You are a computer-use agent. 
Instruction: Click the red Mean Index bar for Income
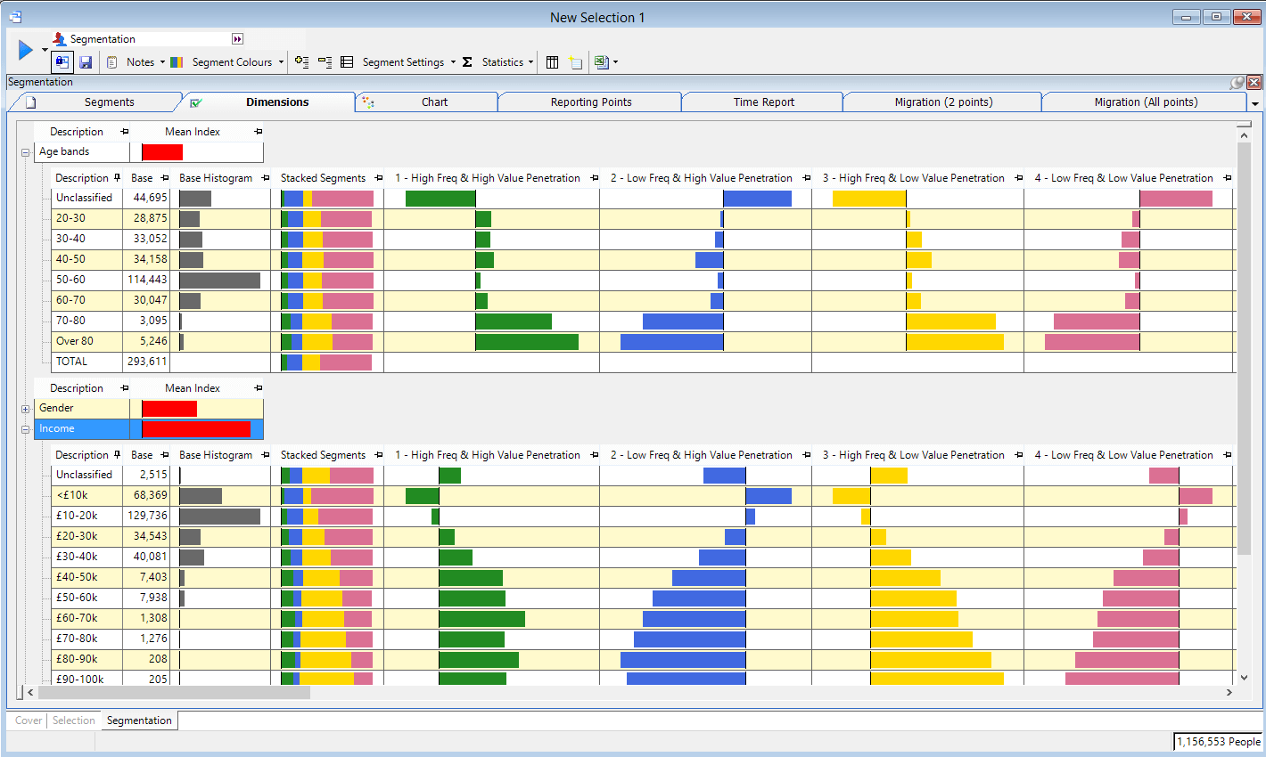pyautogui.click(x=196, y=429)
